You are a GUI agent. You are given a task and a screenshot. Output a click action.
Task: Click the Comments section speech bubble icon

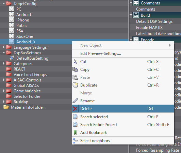point(136,3)
